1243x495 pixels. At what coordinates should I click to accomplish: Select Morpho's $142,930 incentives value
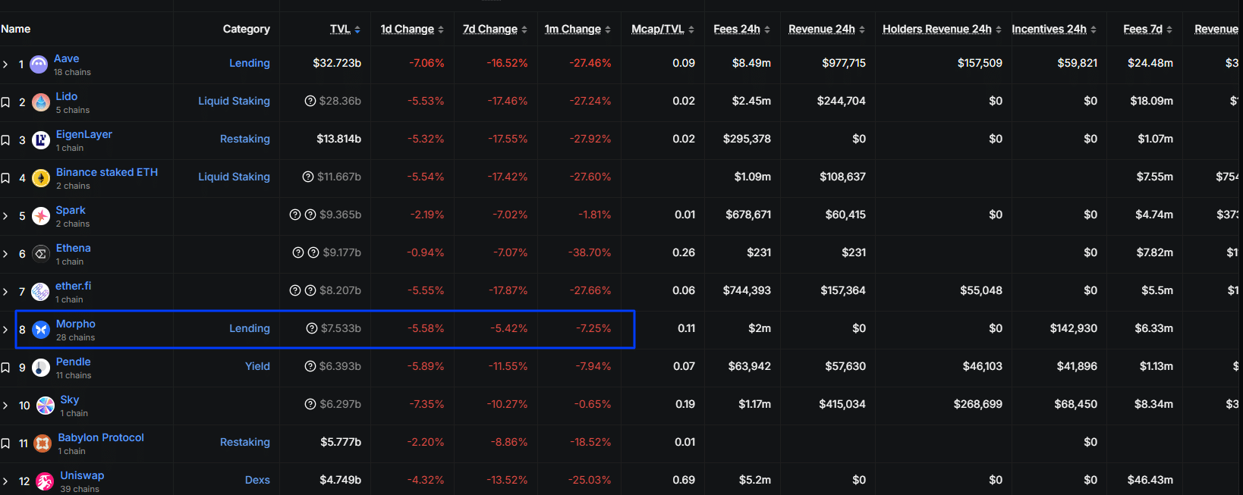pyautogui.click(x=1074, y=328)
